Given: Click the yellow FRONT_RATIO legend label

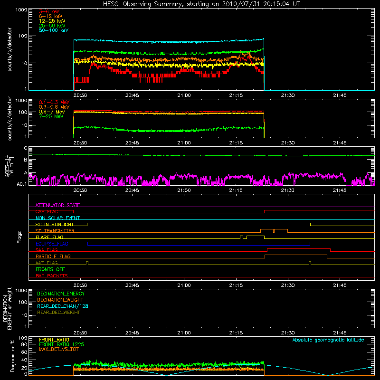Looking at the screenshot, I should click(54, 340).
